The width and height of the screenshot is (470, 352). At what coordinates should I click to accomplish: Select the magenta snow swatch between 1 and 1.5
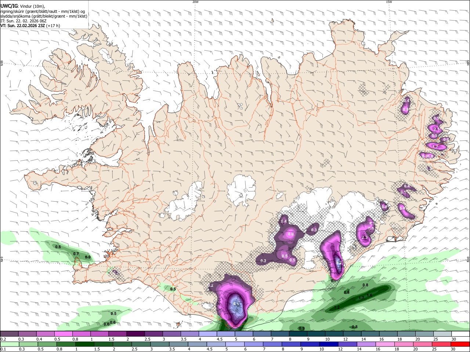100,334
